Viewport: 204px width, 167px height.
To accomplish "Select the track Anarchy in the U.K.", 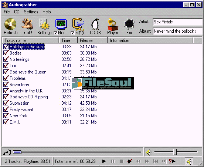I will 27,91.
